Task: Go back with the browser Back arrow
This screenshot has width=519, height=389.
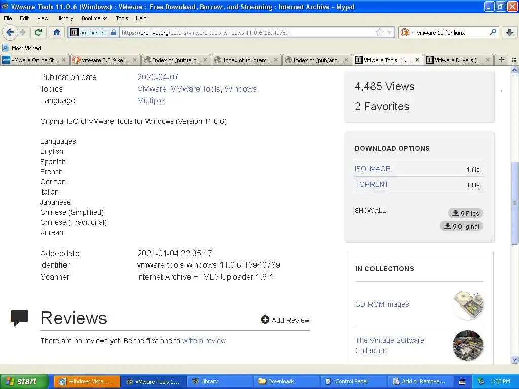Action: pos(10,32)
